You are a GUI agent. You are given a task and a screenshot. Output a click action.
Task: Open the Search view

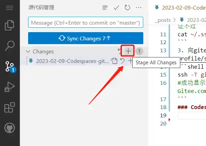10,46
